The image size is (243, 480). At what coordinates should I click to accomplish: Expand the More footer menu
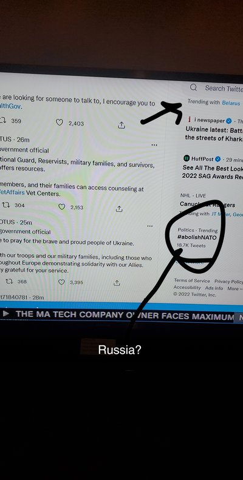click(x=235, y=288)
